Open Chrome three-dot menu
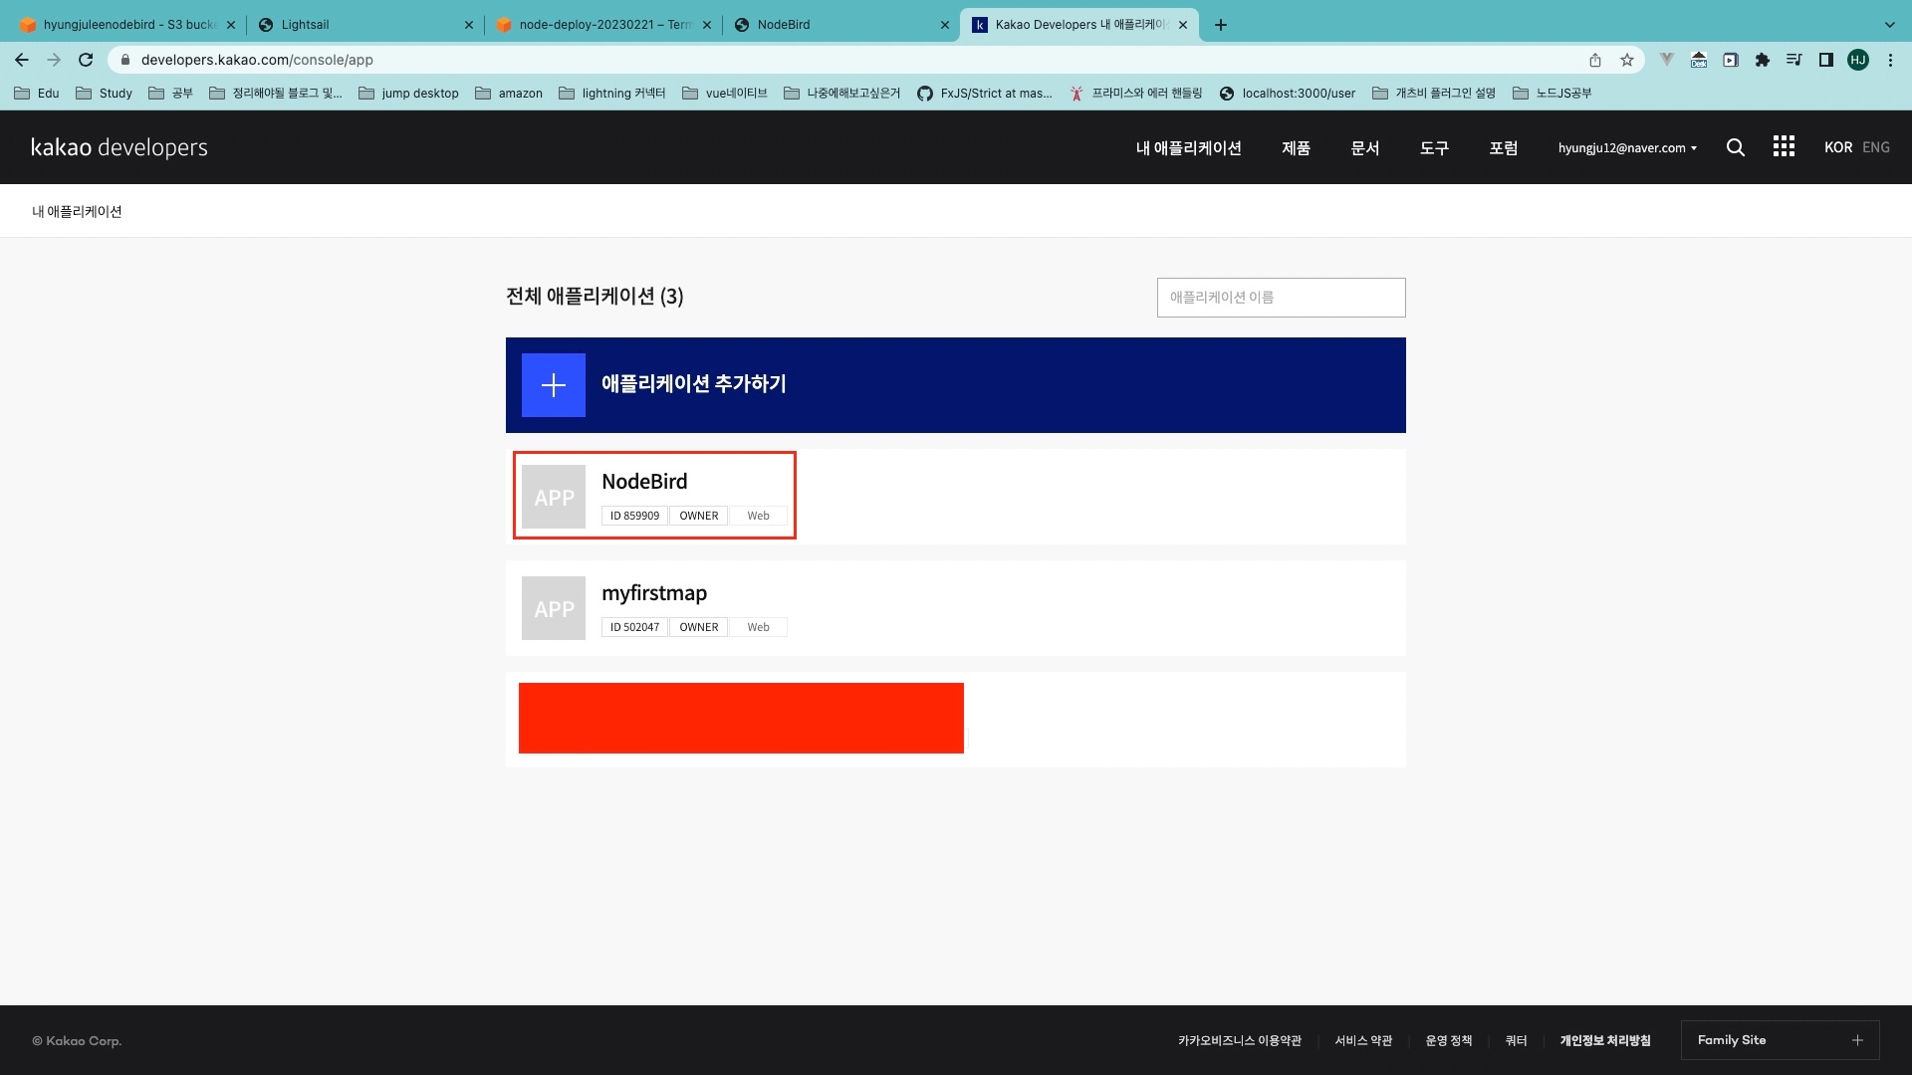The height and width of the screenshot is (1075, 1912). pyautogui.click(x=1890, y=60)
